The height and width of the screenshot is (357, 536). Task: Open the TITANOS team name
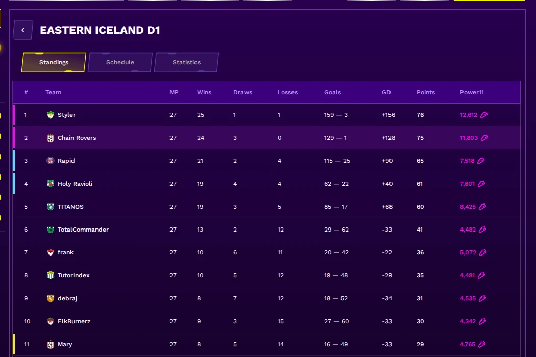coord(70,207)
